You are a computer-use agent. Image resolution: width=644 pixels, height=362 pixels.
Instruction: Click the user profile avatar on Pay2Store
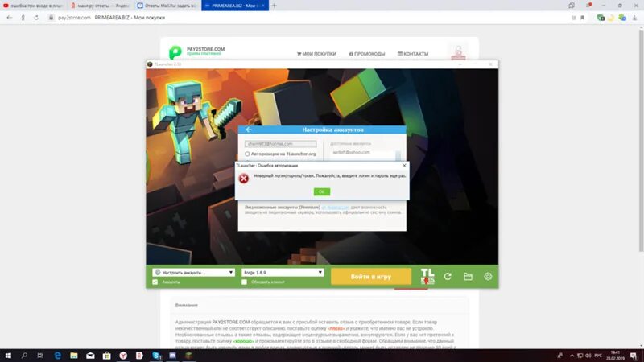[x=458, y=52]
